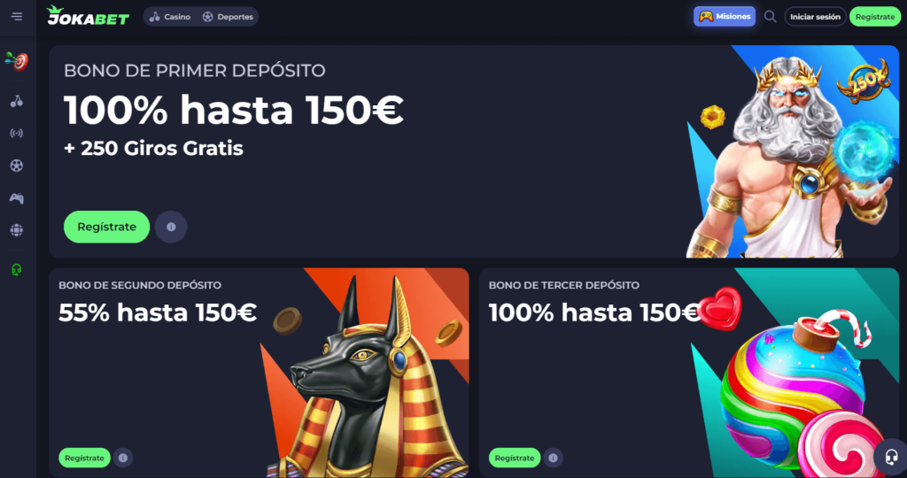Open the globe language sidebar icon
This screenshot has height=478, width=907.
pyautogui.click(x=17, y=230)
